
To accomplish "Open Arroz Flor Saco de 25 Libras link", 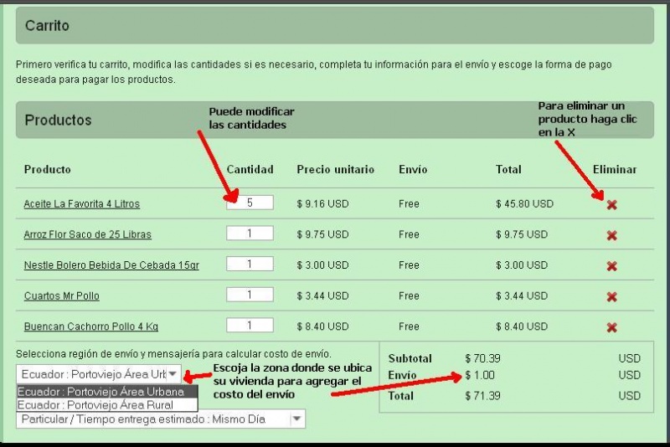I will 88,234.
